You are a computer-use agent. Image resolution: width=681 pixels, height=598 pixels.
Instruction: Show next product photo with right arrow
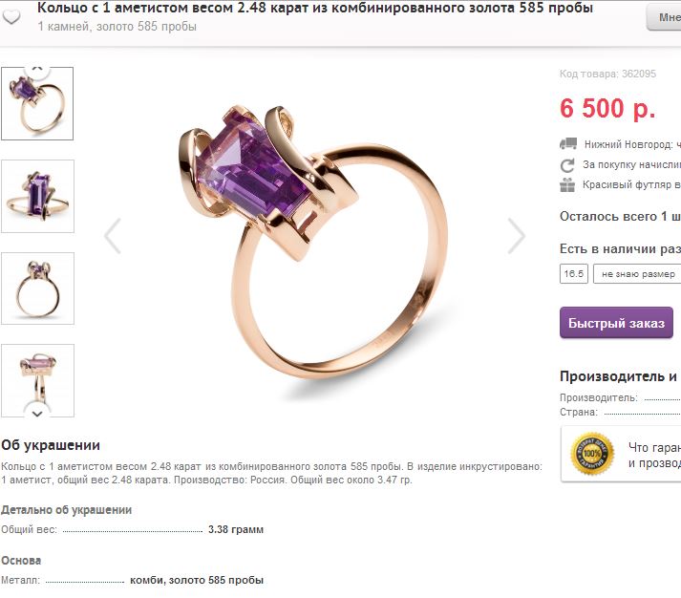pyautogui.click(x=517, y=236)
